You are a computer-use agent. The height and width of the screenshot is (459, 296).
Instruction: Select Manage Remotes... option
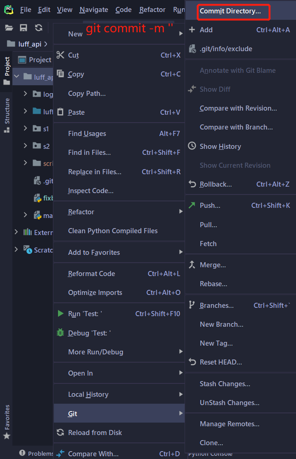[240, 424]
